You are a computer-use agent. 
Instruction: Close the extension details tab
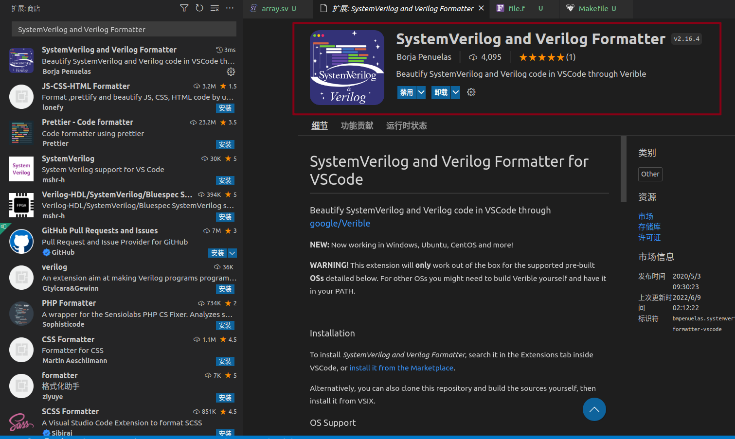point(481,8)
